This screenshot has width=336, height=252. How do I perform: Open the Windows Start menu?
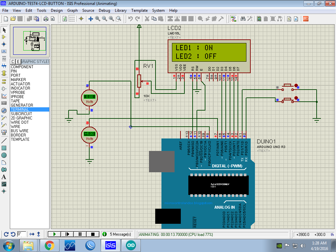9,245
